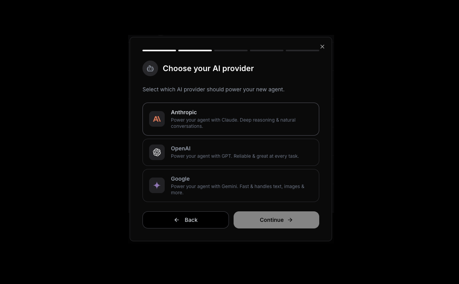Click the OpenAI swirl logo icon

click(157, 152)
